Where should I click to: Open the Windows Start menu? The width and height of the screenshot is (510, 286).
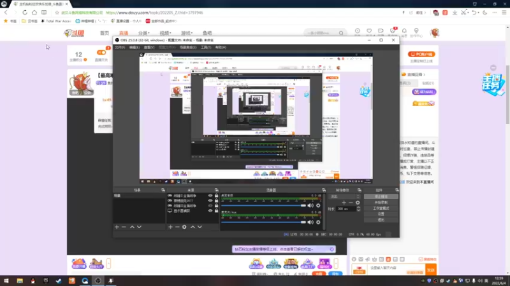point(6,281)
